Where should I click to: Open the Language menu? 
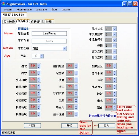pyautogui.click(x=41, y=10)
